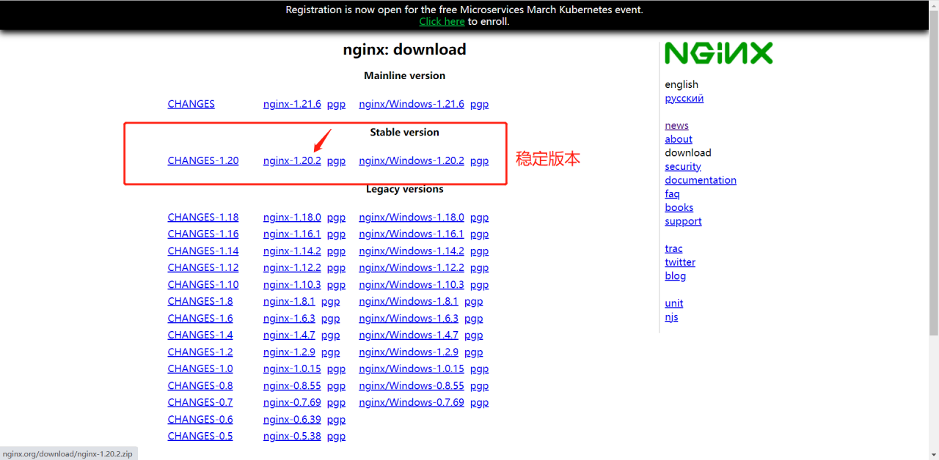The image size is (939, 460).
Task: Open CHANGES-1.6 link
Action: [200, 318]
